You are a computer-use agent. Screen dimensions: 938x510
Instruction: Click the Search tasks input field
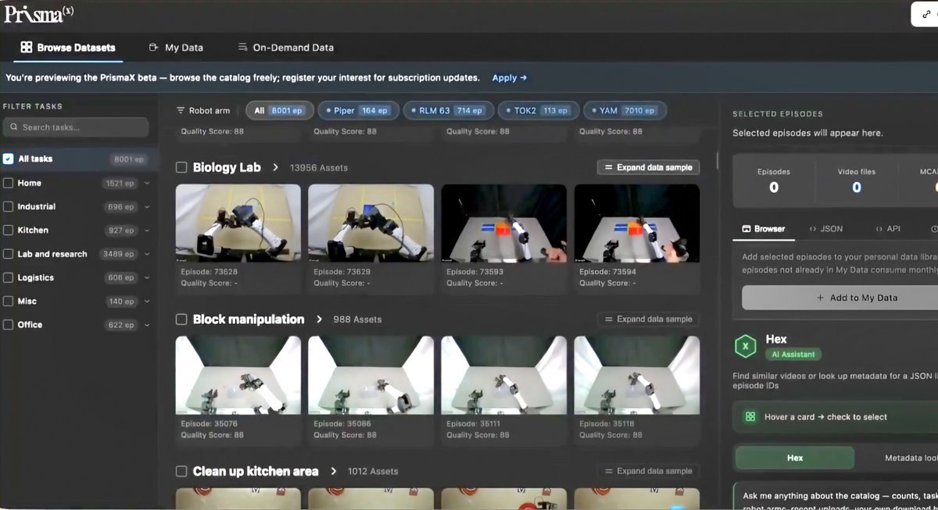(x=76, y=127)
